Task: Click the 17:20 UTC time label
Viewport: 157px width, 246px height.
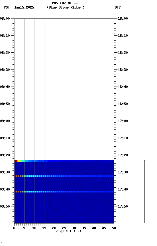Action: click(x=123, y=155)
